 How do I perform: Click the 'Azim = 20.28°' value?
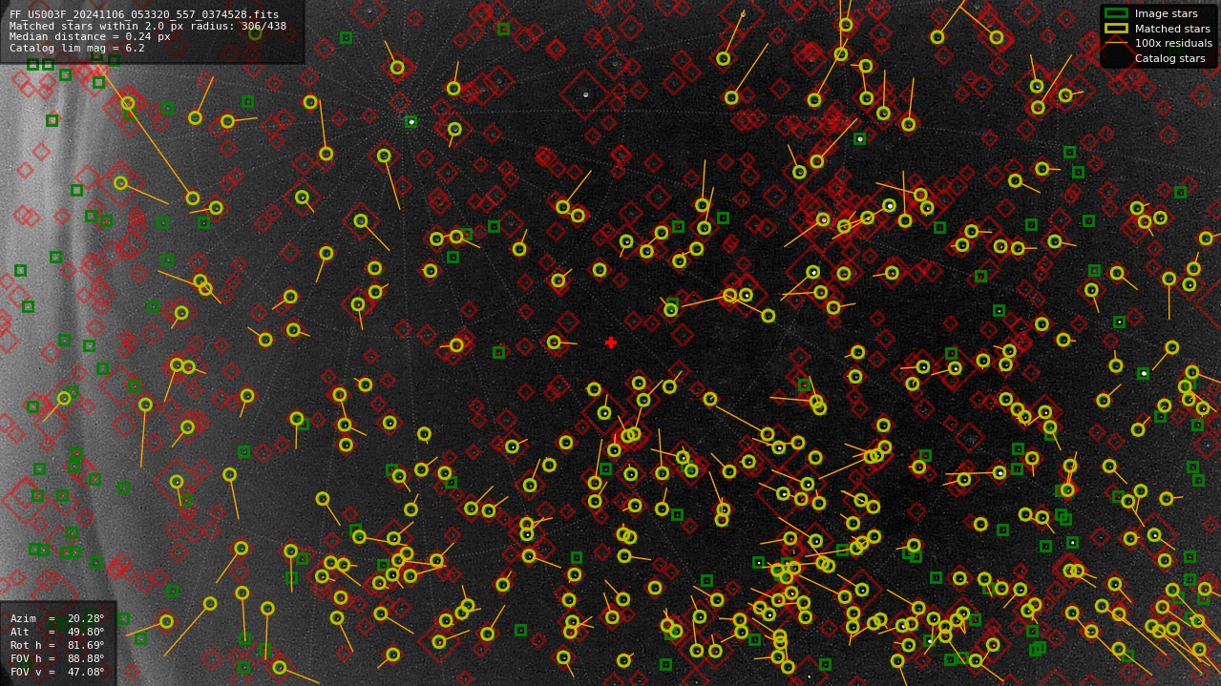pos(57,619)
